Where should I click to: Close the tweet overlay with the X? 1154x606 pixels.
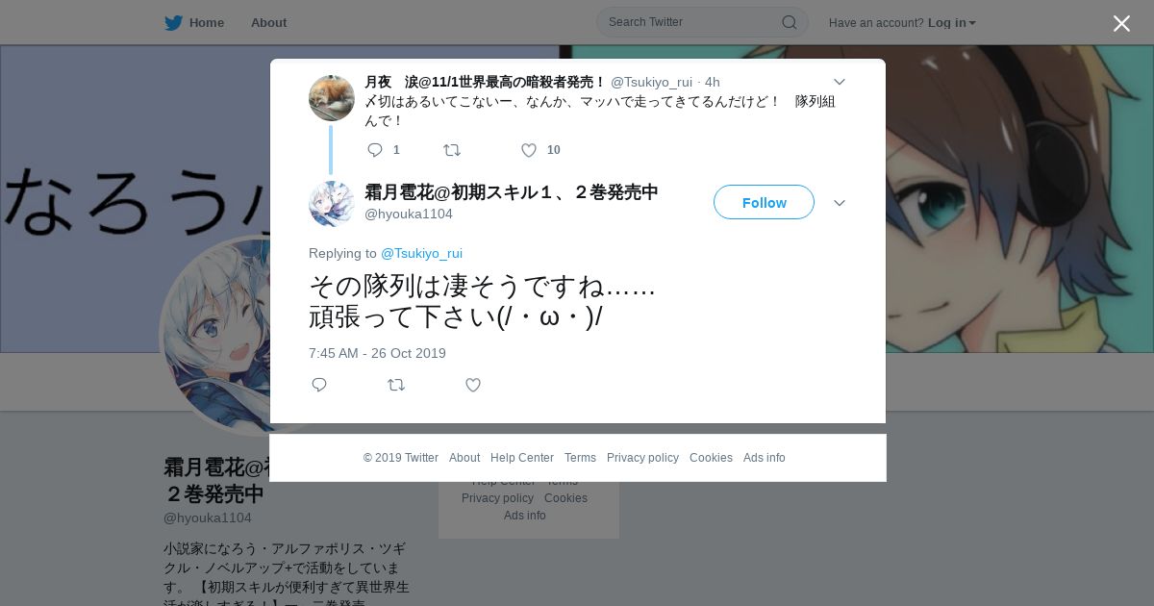click(x=1121, y=23)
